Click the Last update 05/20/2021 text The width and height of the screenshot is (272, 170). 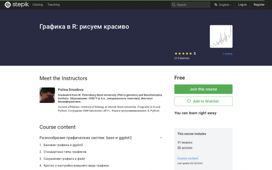click(x=190, y=163)
